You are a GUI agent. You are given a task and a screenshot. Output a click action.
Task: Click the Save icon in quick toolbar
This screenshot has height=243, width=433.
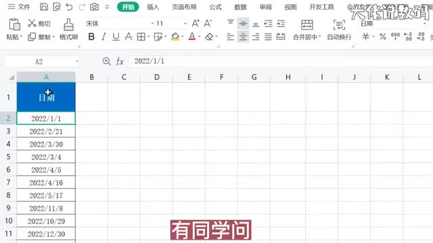pos(44,7)
